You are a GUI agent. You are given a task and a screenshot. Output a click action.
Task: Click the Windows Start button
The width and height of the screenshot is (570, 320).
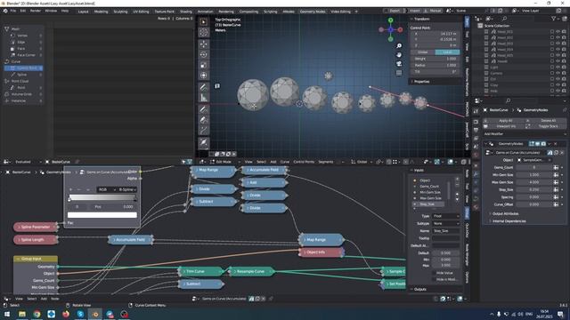(7, 314)
